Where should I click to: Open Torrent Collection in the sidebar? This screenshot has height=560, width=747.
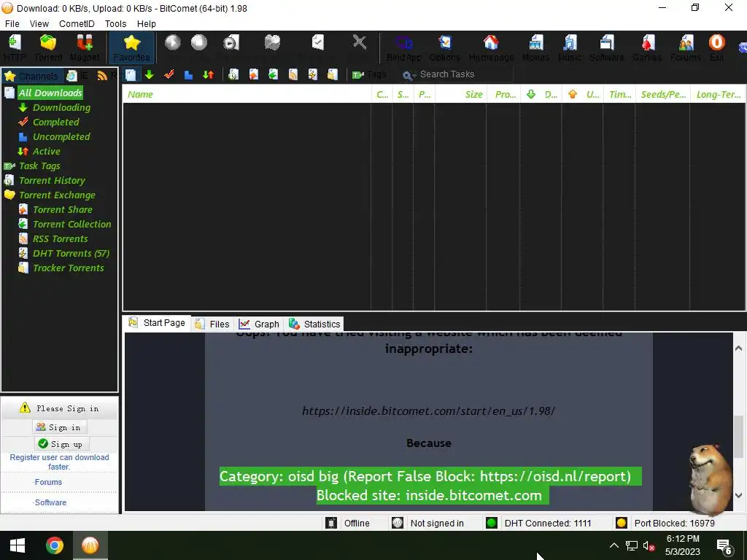(71, 225)
